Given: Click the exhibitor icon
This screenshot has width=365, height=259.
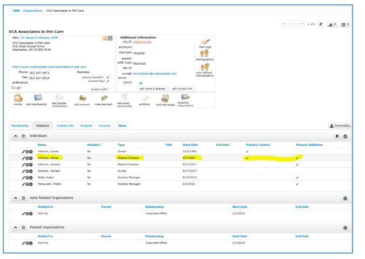Looking at the screenshot, I should tap(145, 98).
